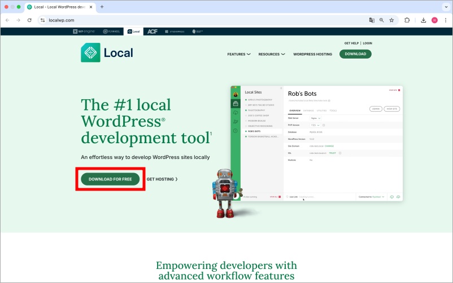Click the View Site button in the preview
Screen dimensions: 453x283
392,109
